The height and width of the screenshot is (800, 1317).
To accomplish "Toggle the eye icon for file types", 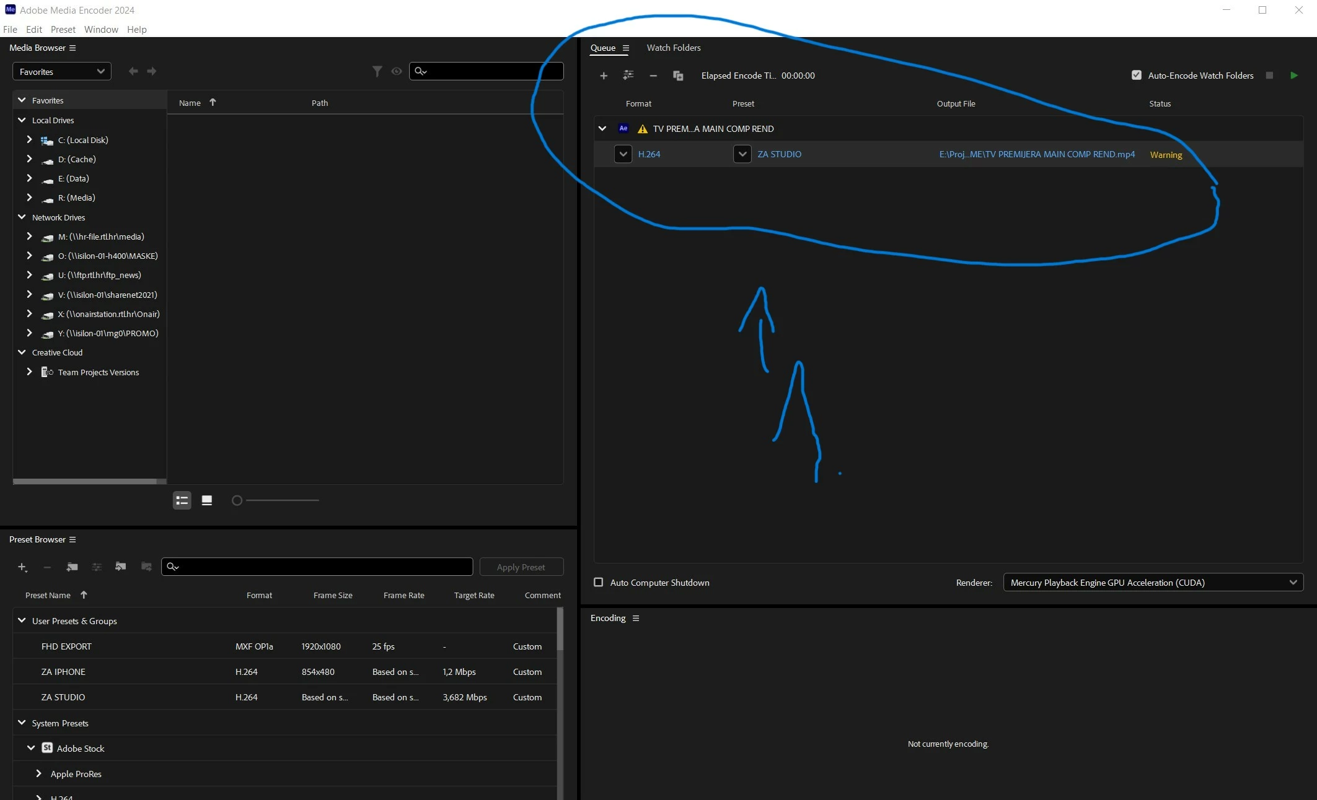I will (397, 71).
